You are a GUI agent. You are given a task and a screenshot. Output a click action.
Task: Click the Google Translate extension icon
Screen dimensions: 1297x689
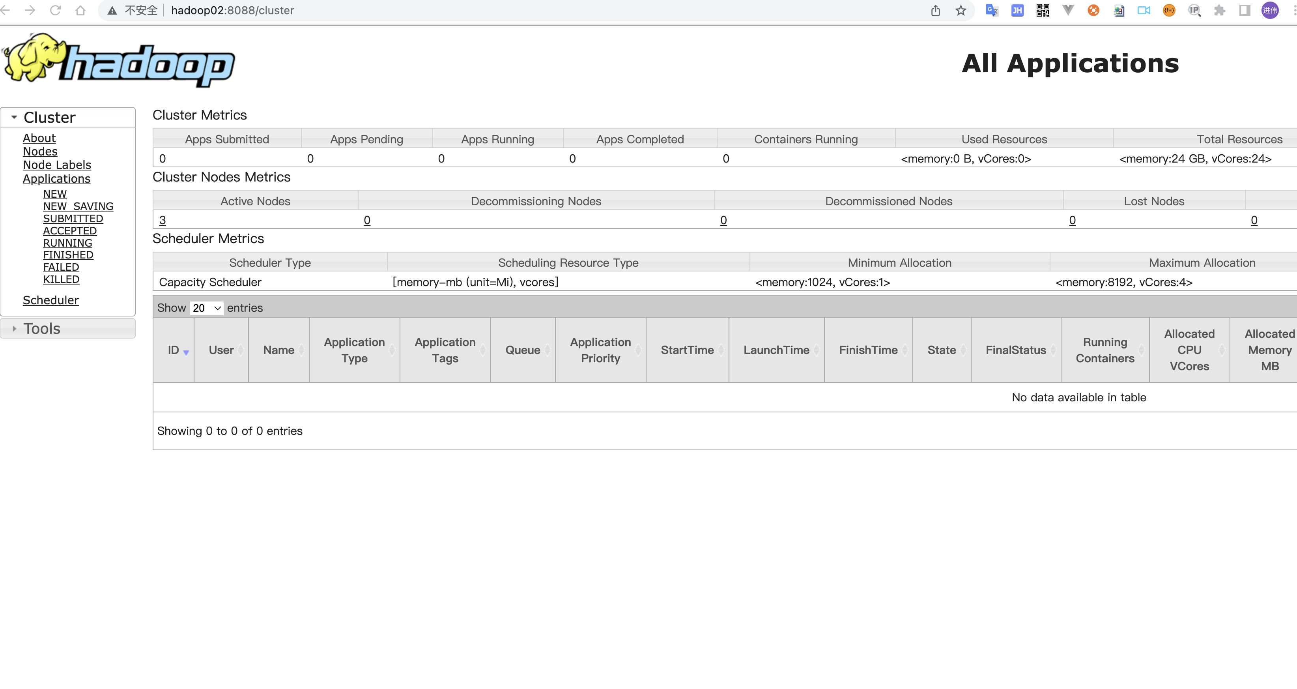click(991, 11)
